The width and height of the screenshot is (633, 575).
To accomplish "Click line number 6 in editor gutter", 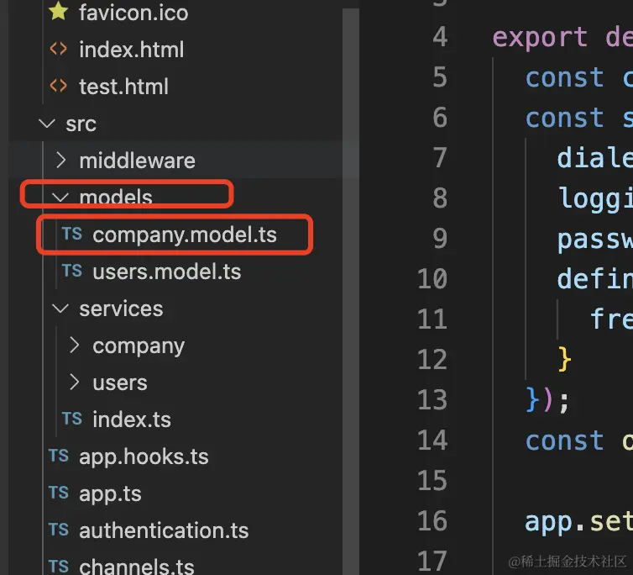I will point(440,118).
